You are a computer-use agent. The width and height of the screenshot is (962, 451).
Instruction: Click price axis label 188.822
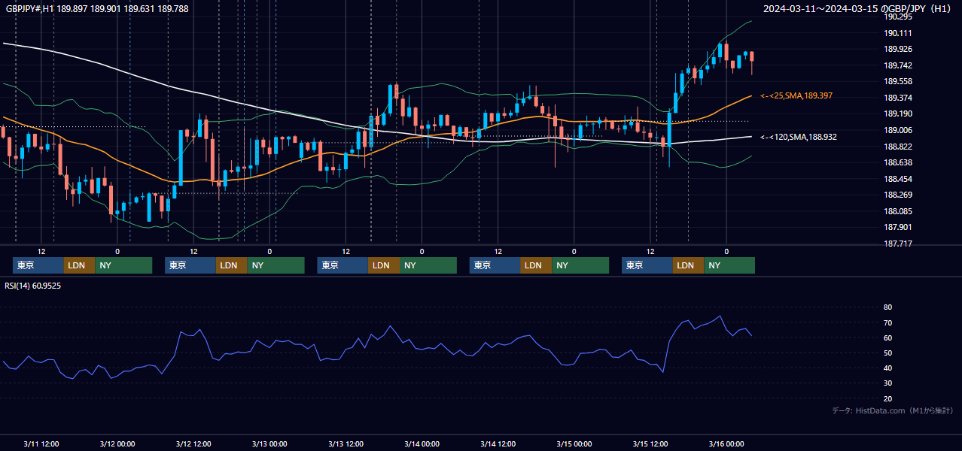(x=898, y=147)
